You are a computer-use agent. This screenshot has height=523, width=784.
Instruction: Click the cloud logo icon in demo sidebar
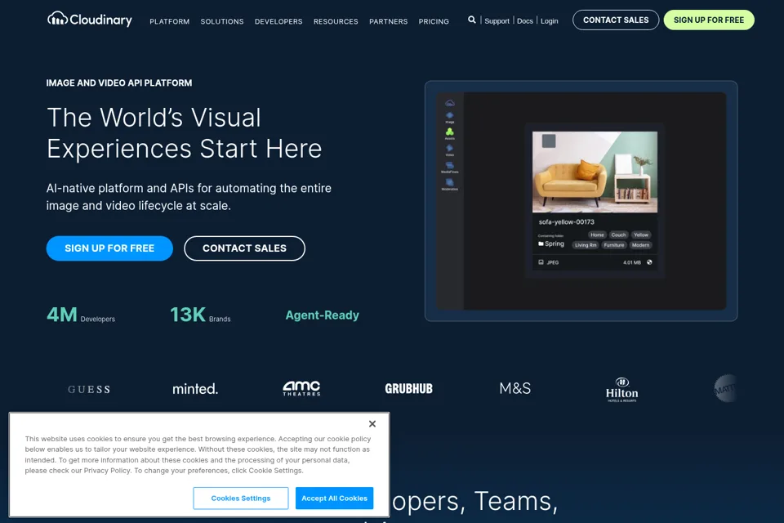[449, 103]
